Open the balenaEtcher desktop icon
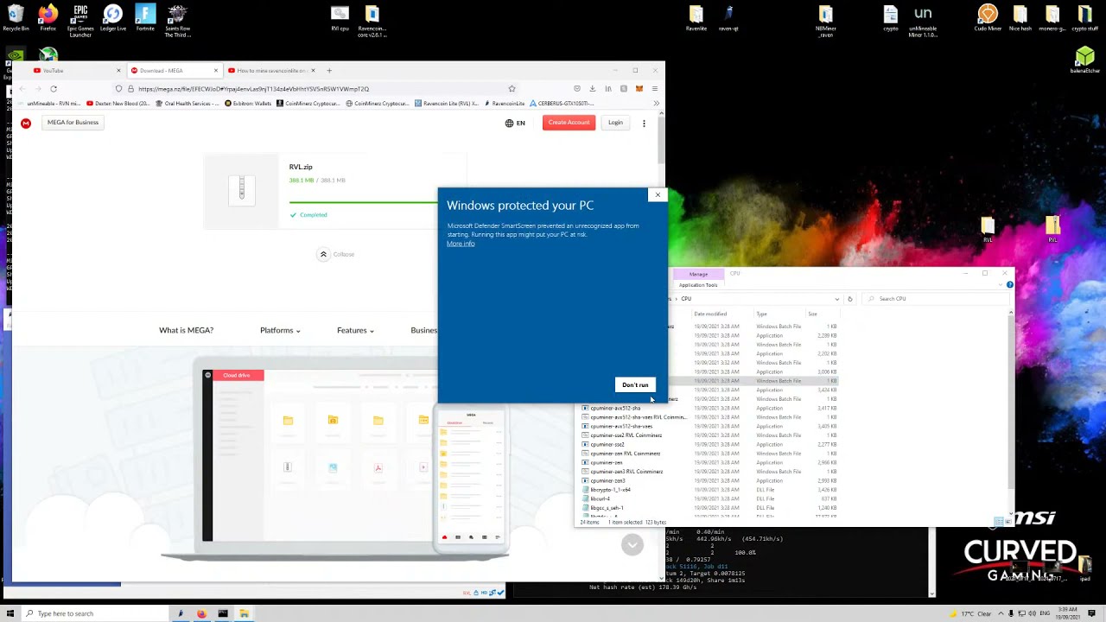The height and width of the screenshot is (622, 1106). (x=1085, y=60)
